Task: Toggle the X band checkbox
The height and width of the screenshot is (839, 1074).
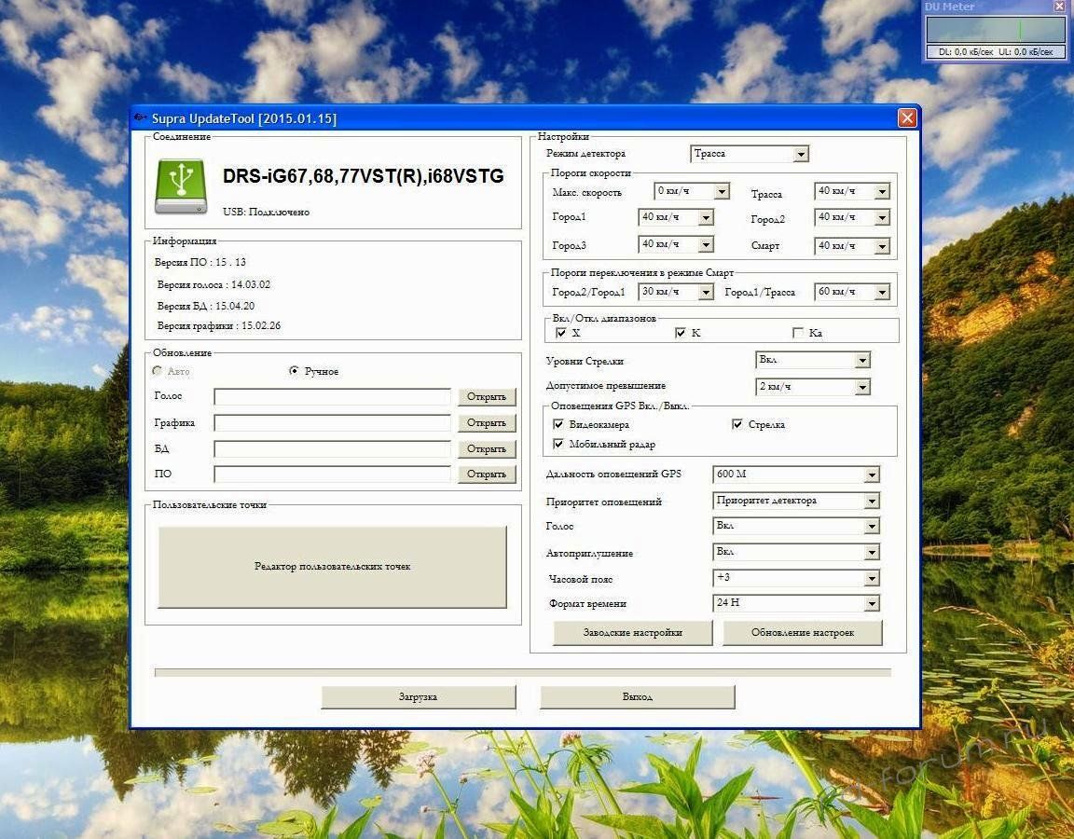Action: (x=561, y=333)
